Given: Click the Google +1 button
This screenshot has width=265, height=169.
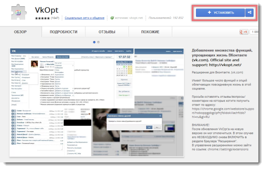Looking at the screenshot, I should (243, 32).
